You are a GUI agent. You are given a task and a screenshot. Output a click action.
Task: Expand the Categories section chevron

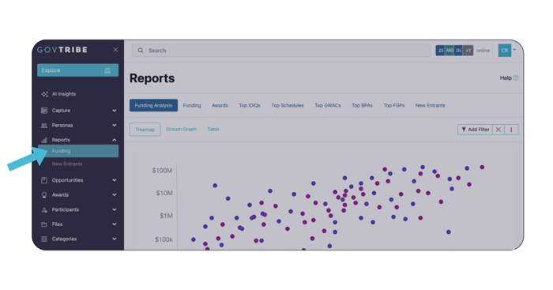[115, 239]
